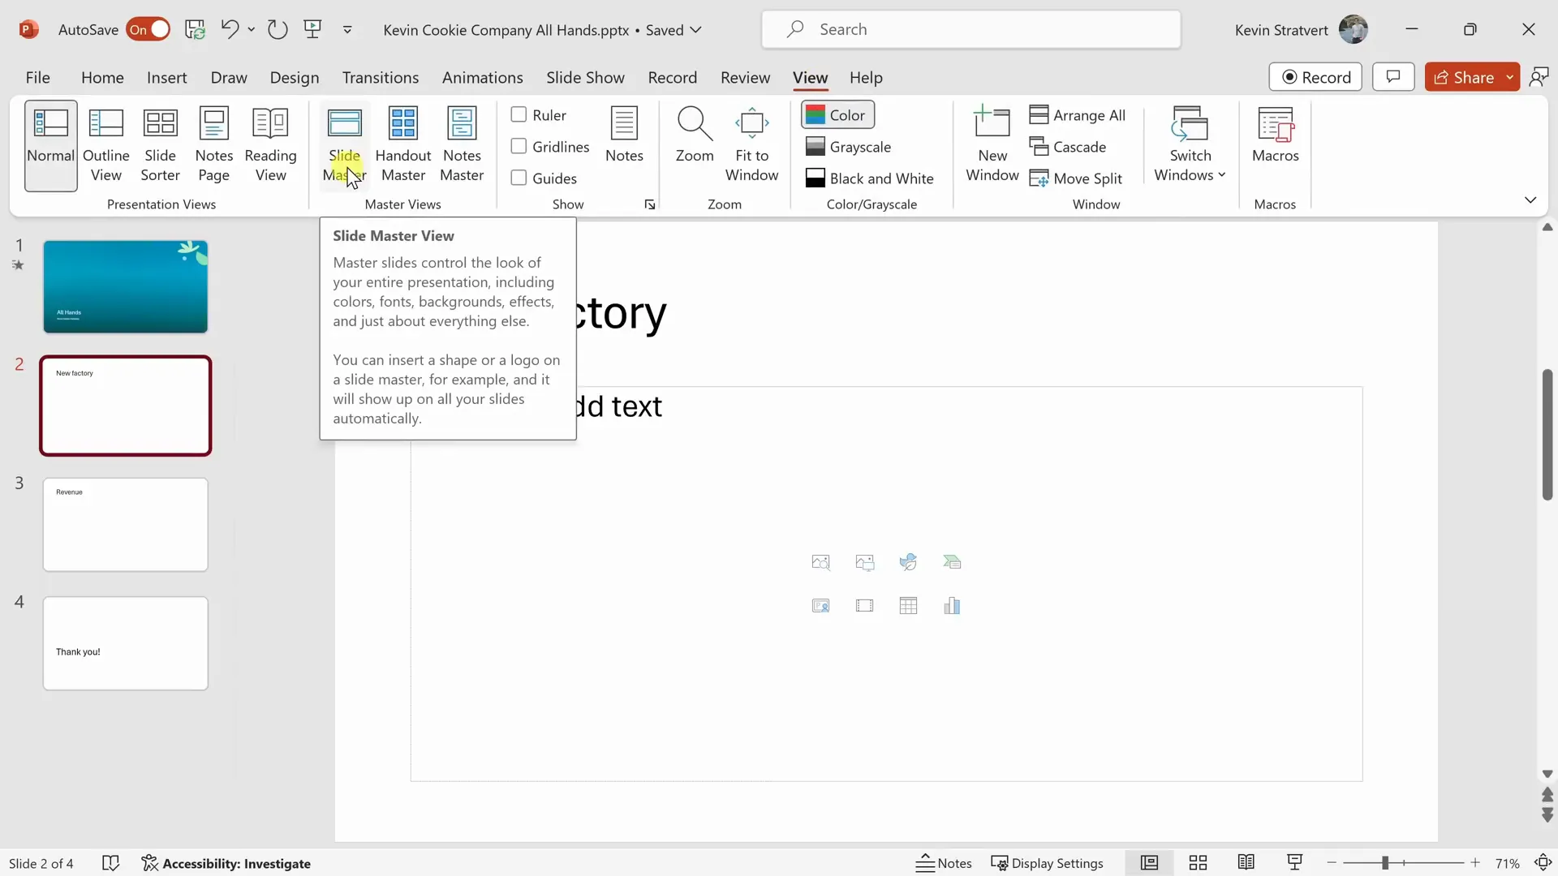Click Cascade windows
This screenshot has height=876, width=1558.
click(1068, 147)
